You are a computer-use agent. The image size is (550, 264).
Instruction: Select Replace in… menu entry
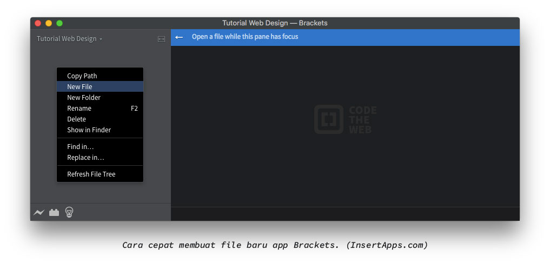[100, 158]
